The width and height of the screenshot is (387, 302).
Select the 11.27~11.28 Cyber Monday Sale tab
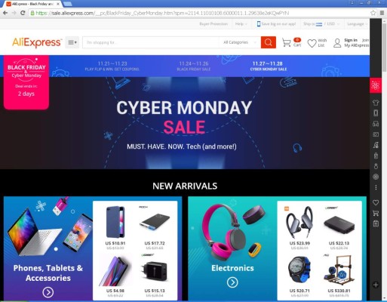(x=268, y=66)
